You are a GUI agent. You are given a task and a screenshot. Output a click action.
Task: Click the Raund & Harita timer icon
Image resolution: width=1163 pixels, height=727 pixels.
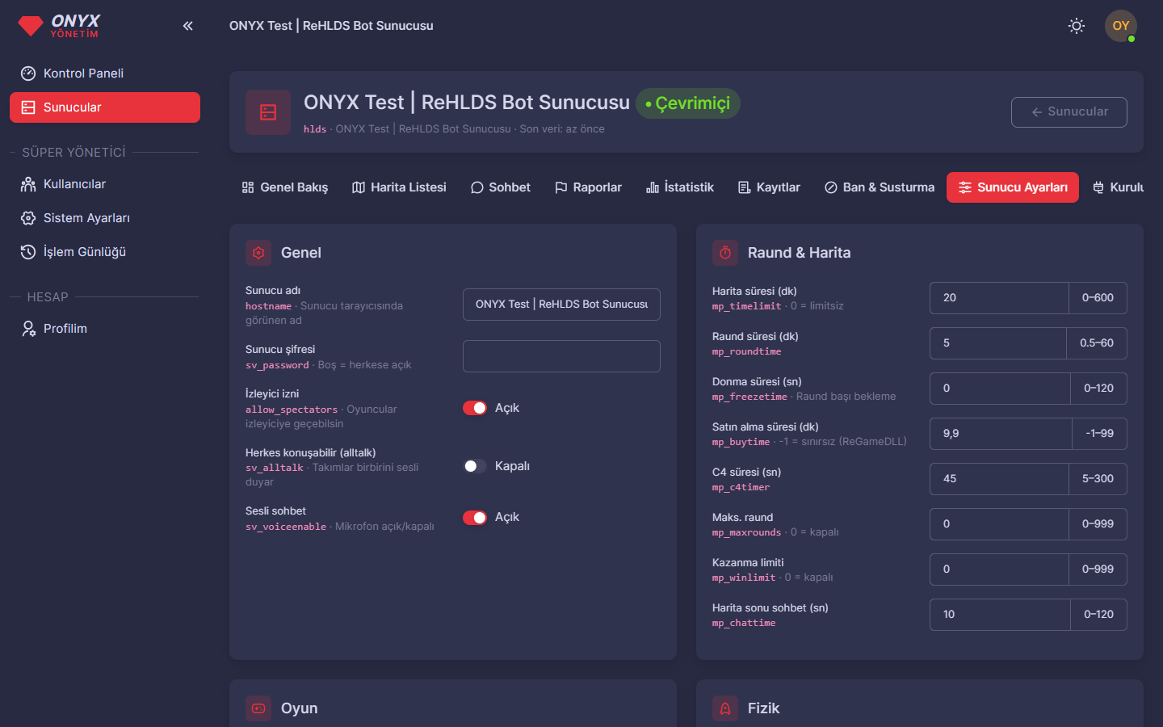tap(725, 253)
